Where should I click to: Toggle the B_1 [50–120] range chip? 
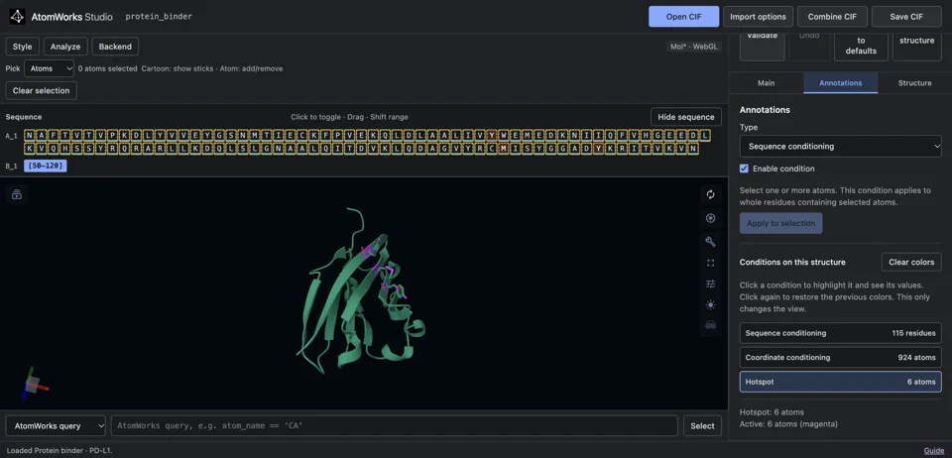click(x=46, y=166)
